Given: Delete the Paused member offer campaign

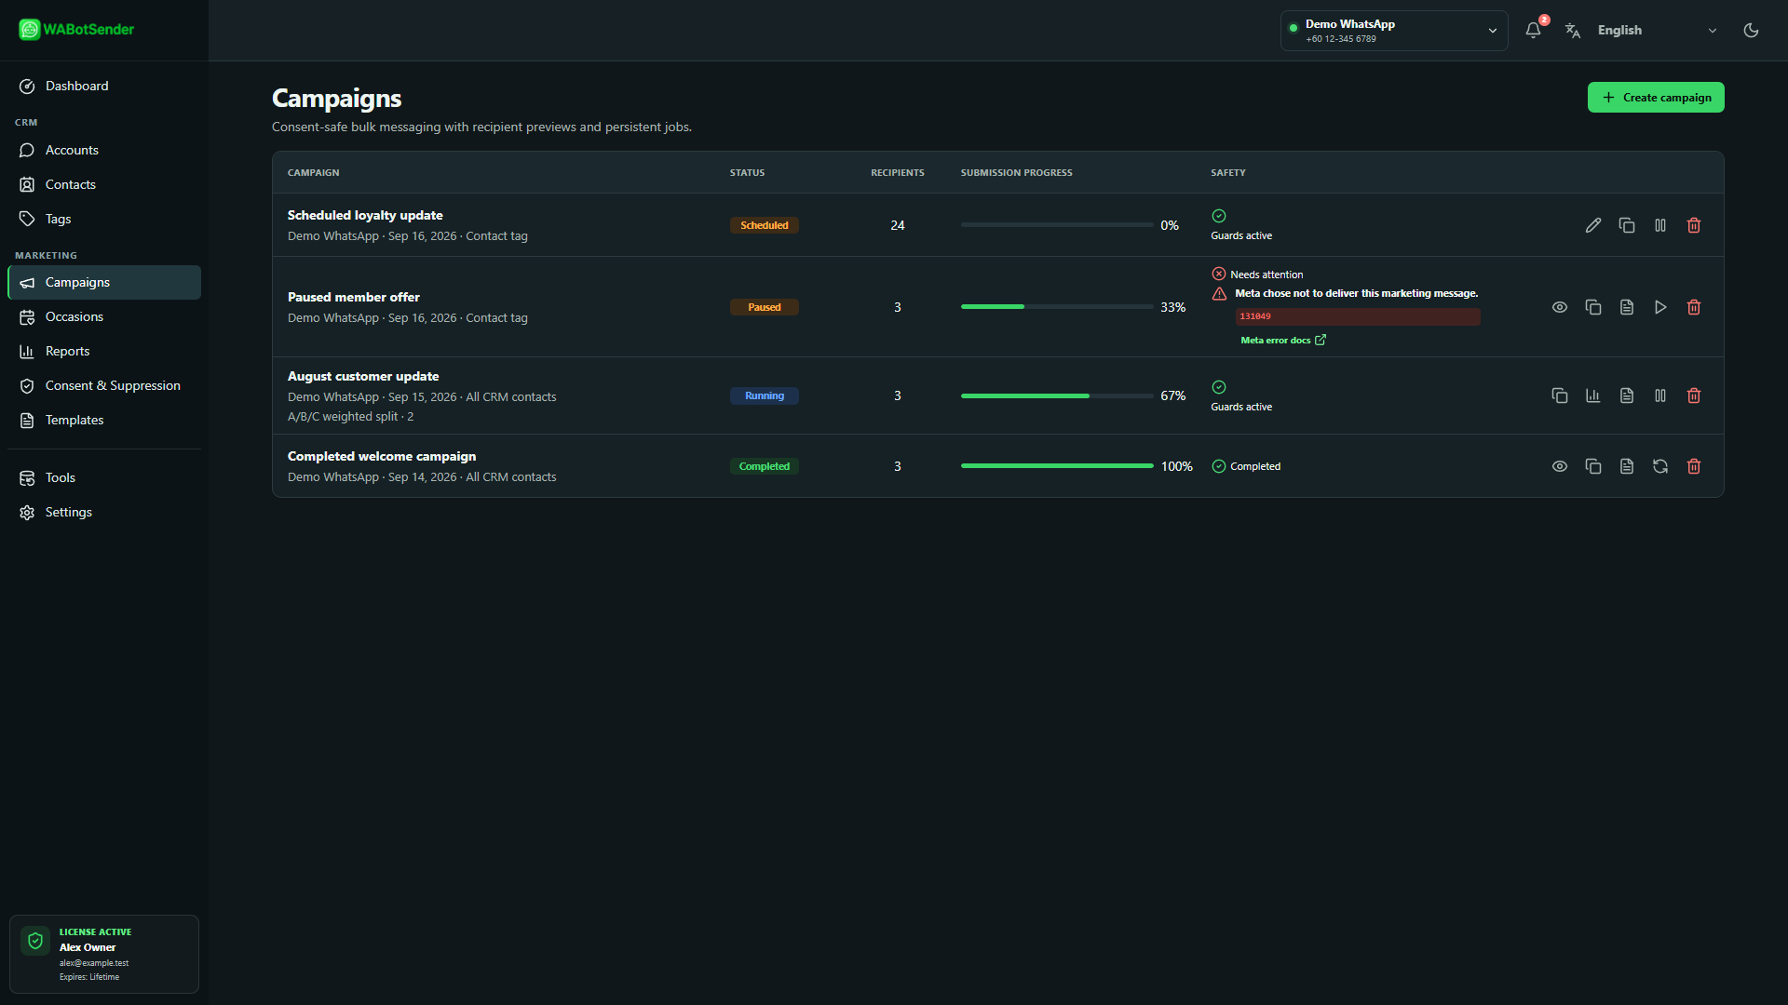Looking at the screenshot, I should pos(1694,307).
